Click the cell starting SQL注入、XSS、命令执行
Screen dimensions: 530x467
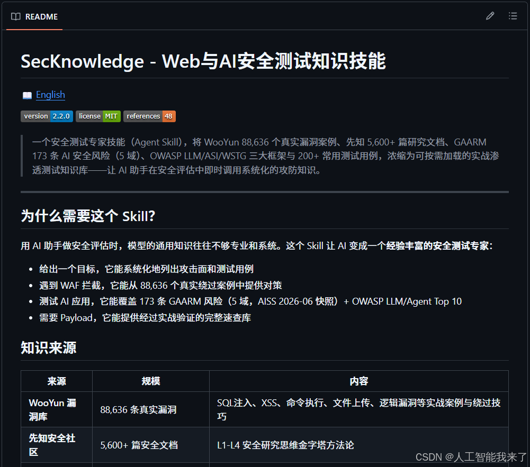(x=358, y=409)
